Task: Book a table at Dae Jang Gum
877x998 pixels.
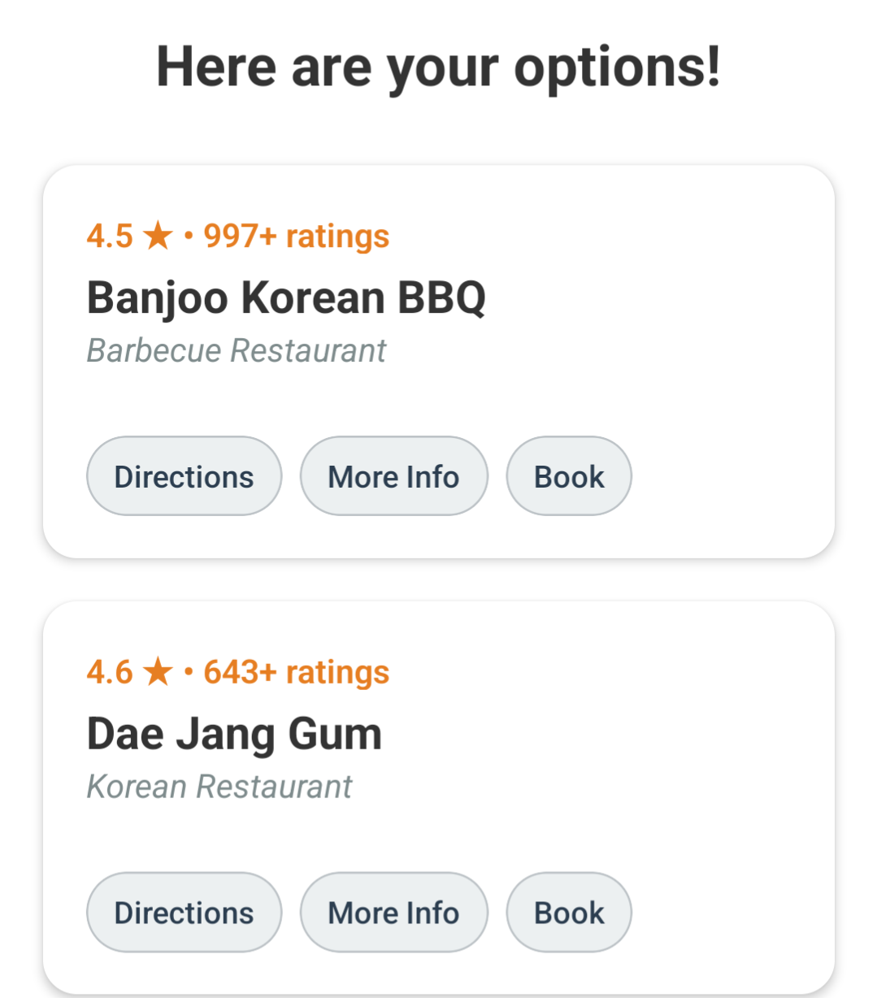Action: [x=568, y=912]
